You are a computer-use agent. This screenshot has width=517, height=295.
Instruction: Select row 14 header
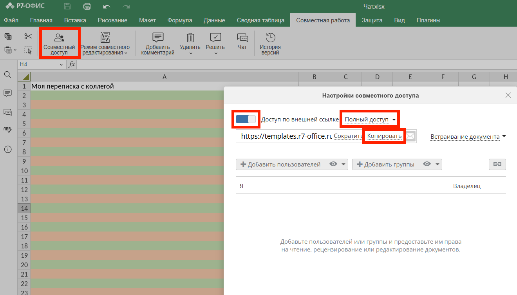(x=24, y=208)
